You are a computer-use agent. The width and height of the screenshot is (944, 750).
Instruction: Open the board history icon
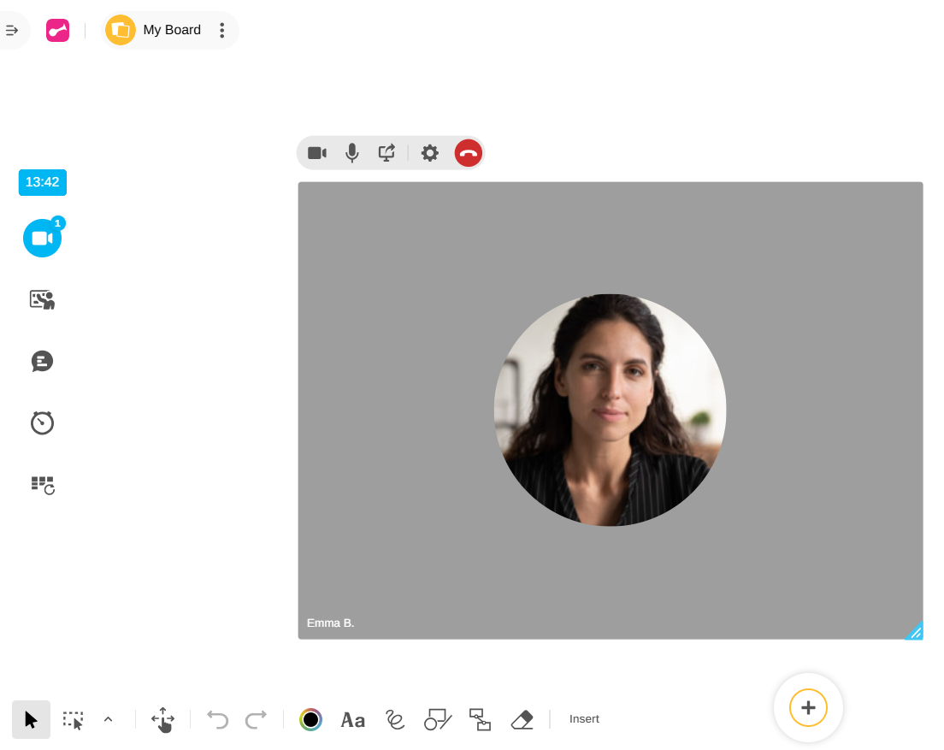pos(42,485)
